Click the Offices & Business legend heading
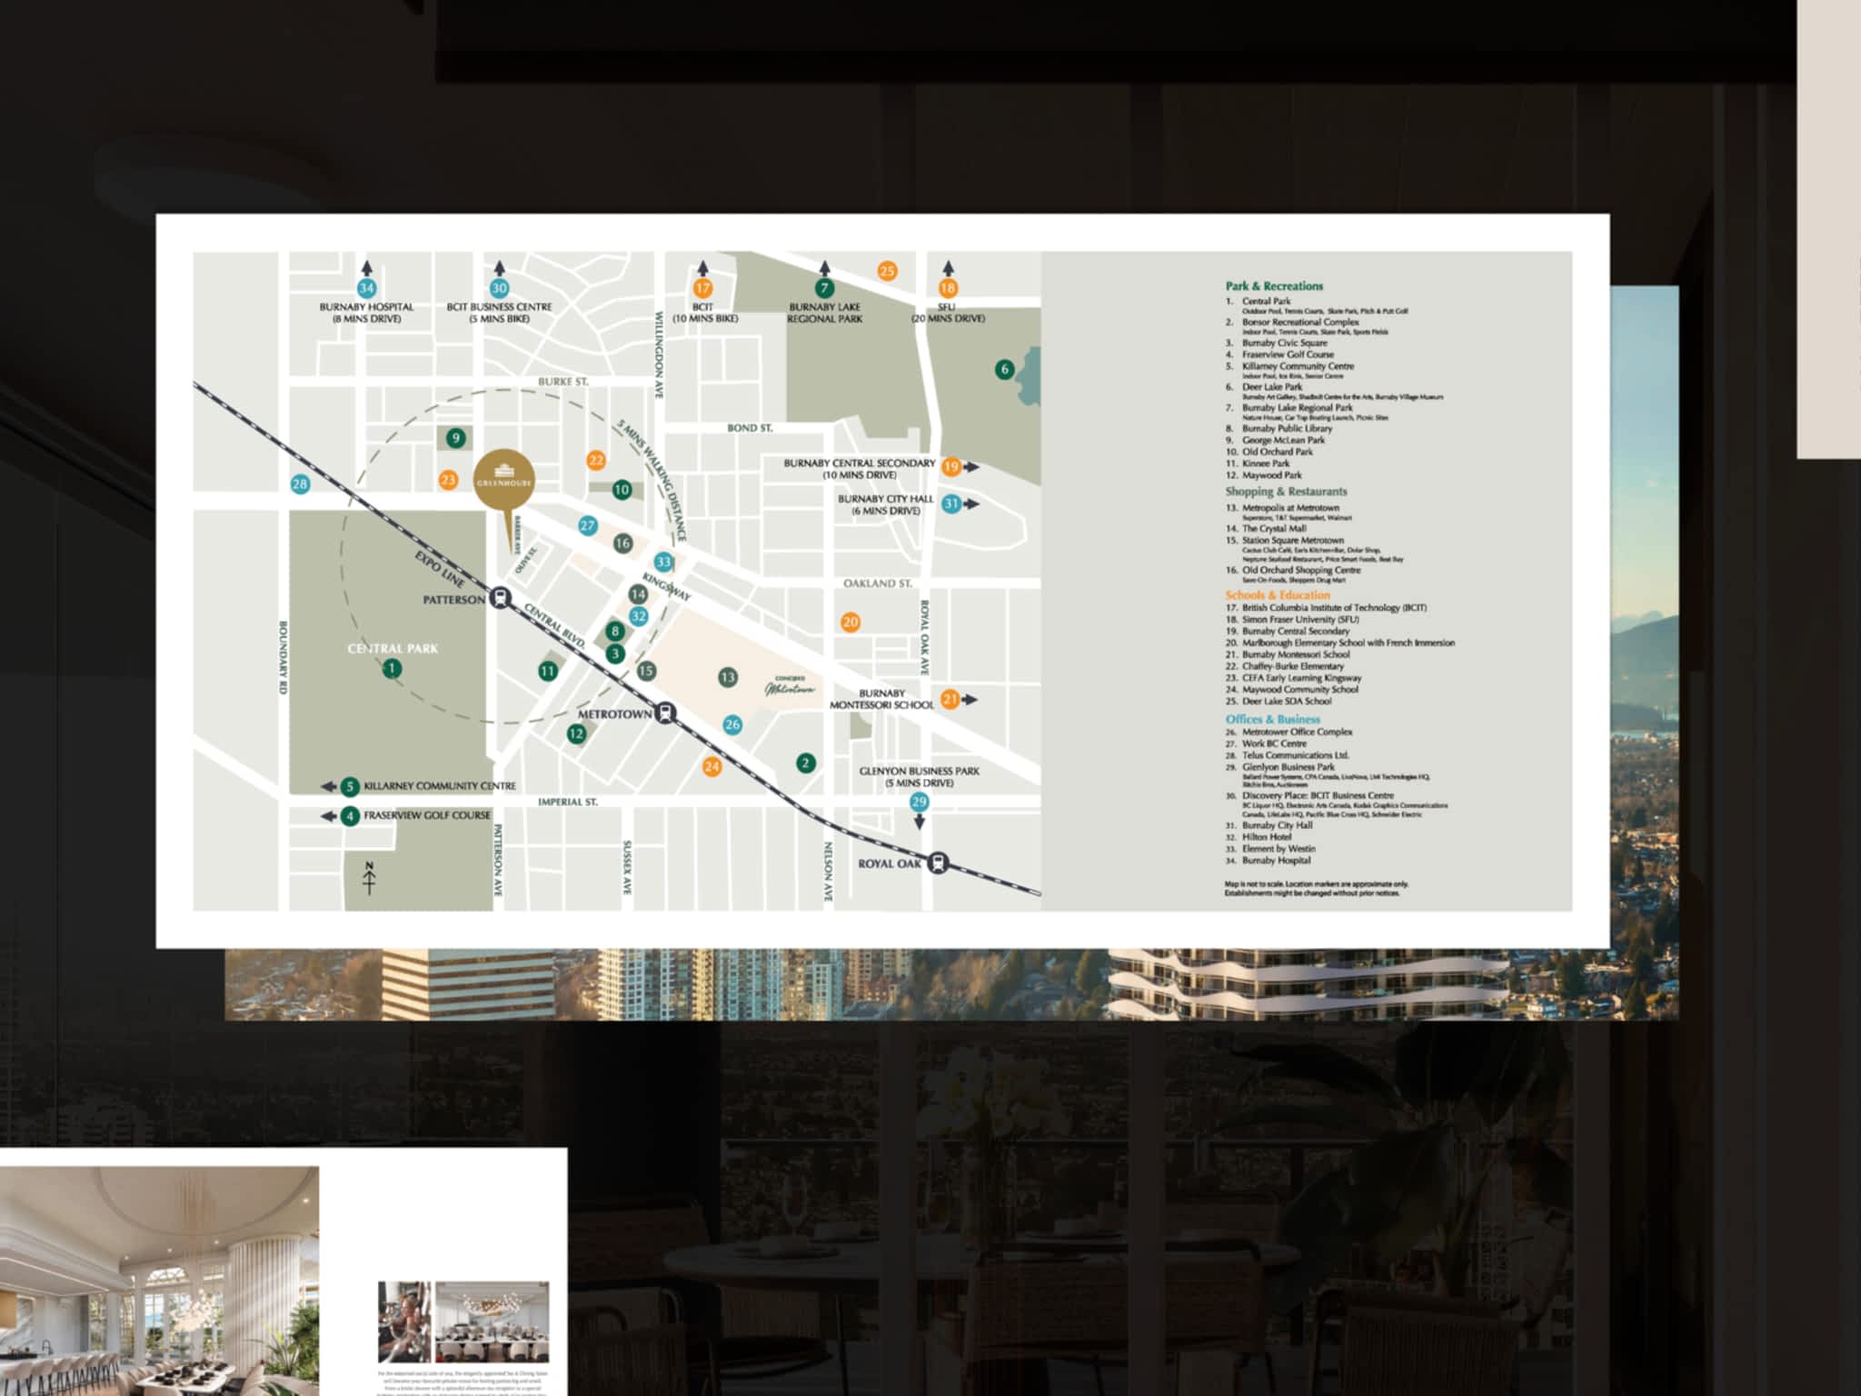The image size is (1861, 1396). pos(1272,719)
